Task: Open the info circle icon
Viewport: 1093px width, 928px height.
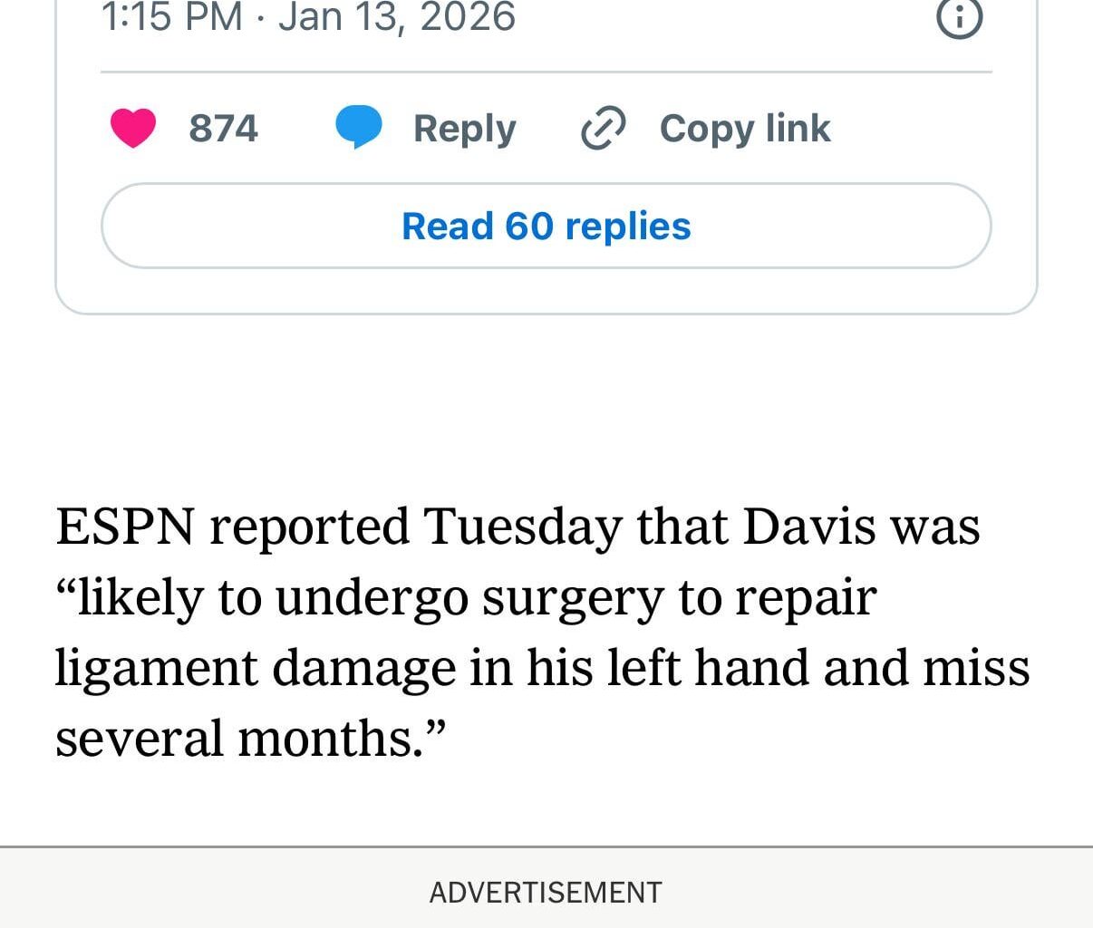Action: point(959,20)
